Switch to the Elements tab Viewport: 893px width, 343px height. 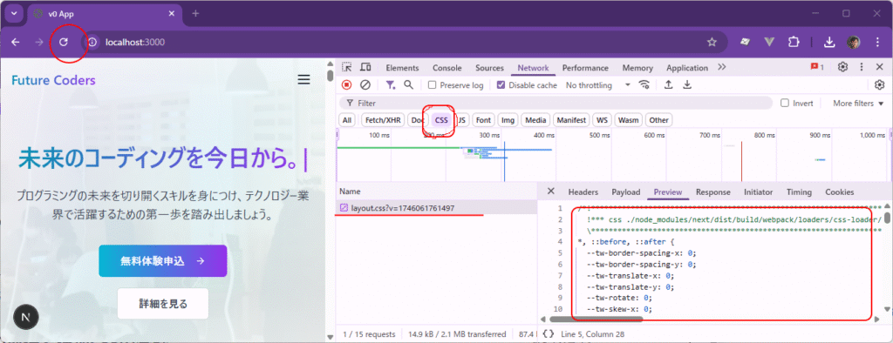click(x=402, y=68)
